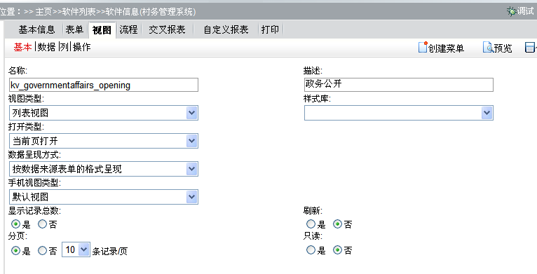Select 否 for 分页
The image size is (537, 274).
(43, 251)
